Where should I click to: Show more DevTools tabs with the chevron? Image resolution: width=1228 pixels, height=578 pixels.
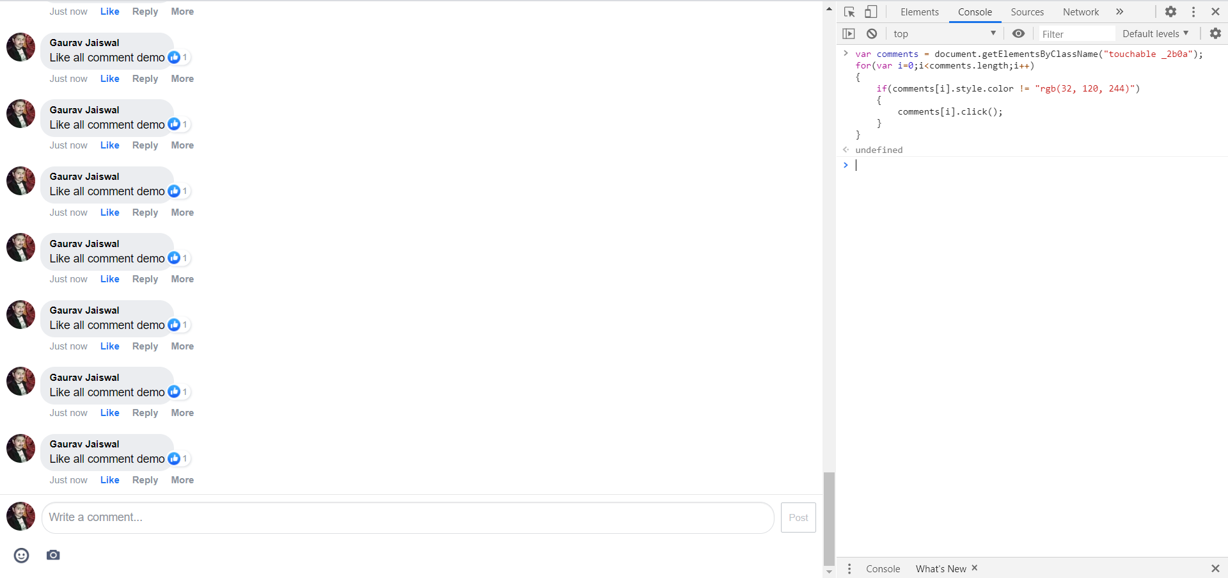coord(1119,12)
